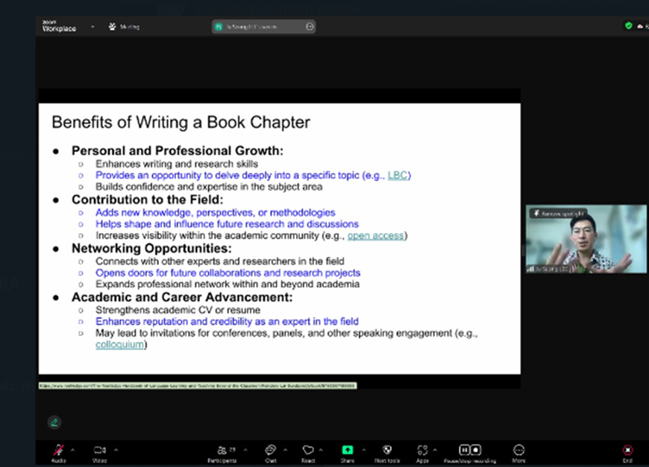Open the Meeting tab in top bar
This screenshot has height=467, width=649.
click(125, 27)
